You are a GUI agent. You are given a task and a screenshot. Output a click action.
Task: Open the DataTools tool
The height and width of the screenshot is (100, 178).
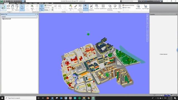(x=138, y=7)
